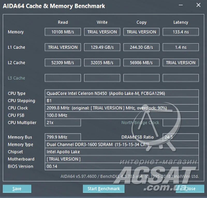
Task: Click the Write column header
Action: tap(102, 22)
